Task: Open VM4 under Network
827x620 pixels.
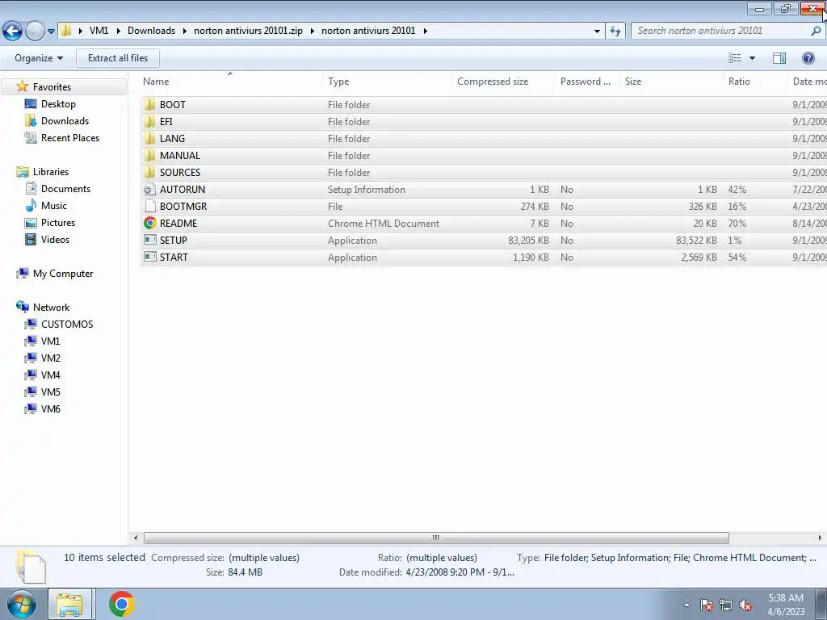Action: tap(51, 375)
